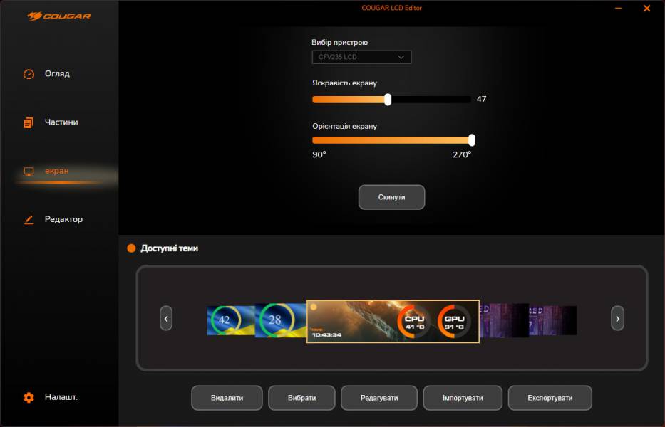Open the Огляд tab
This screenshot has height=427, width=665.
point(57,74)
